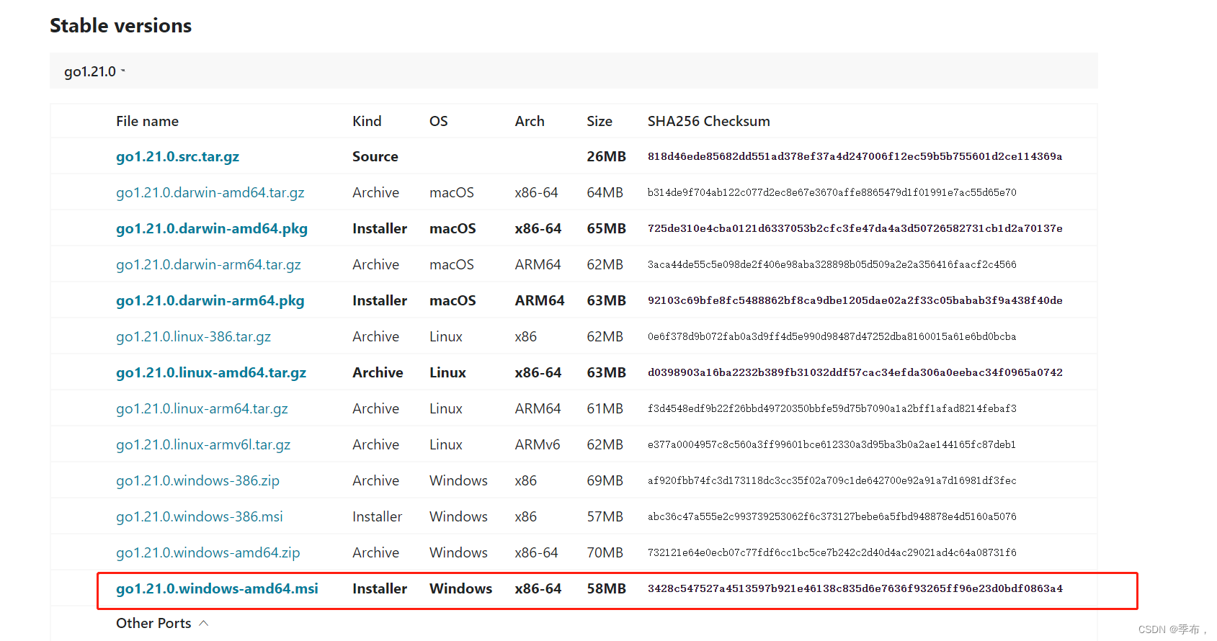Click the Arch column header
Screen dimensions: 1217x641
click(530, 121)
